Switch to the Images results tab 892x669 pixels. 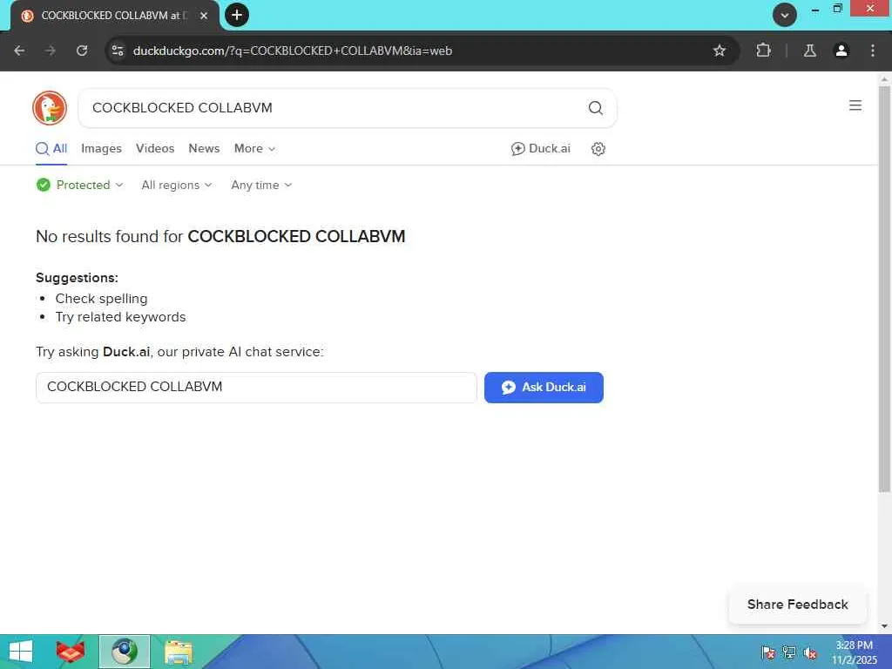click(101, 148)
